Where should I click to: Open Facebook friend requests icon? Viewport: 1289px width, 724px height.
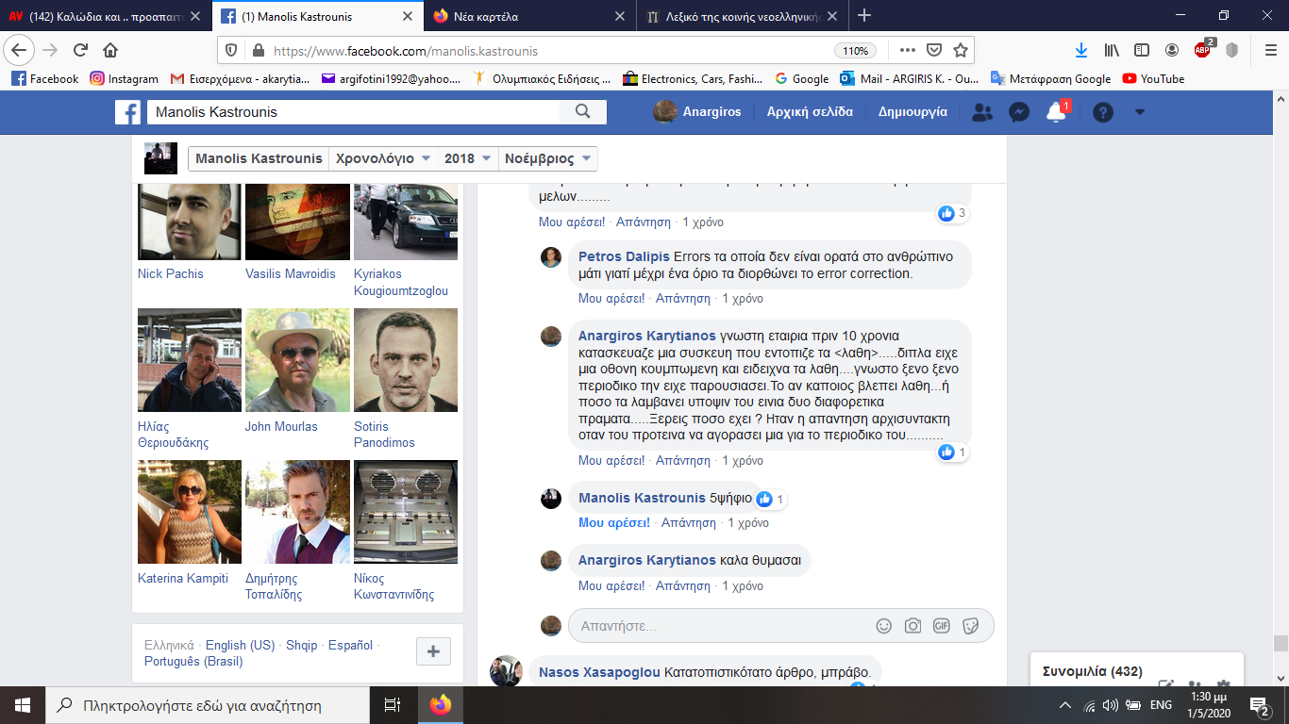[982, 112]
